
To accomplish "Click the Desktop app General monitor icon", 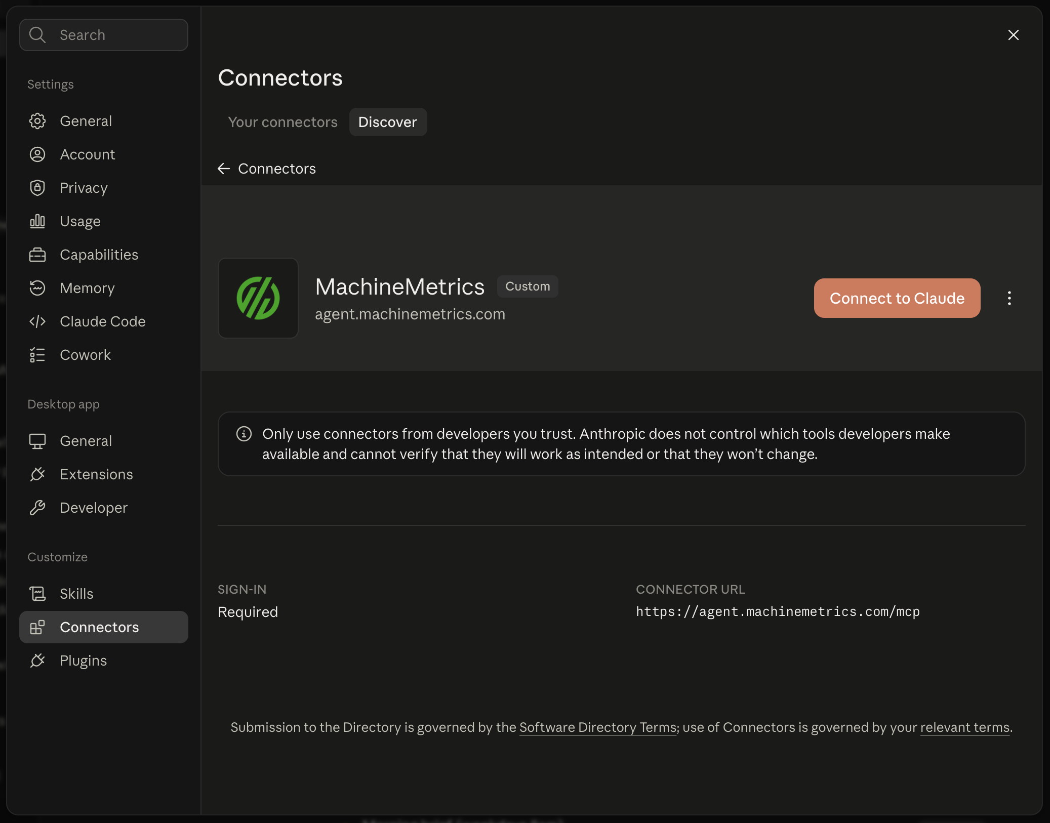I will point(37,441).
